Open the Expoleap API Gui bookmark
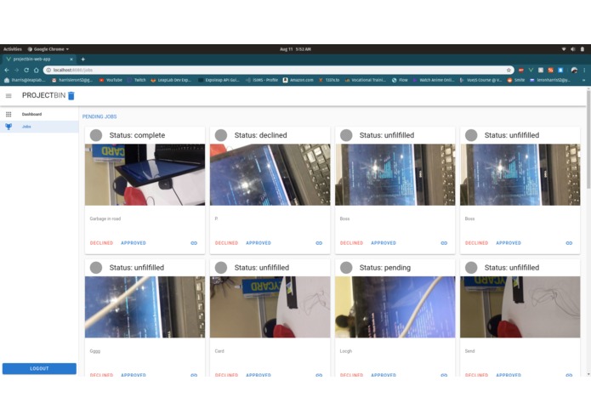This screenshot has height=420, width=591. point(219,80)
